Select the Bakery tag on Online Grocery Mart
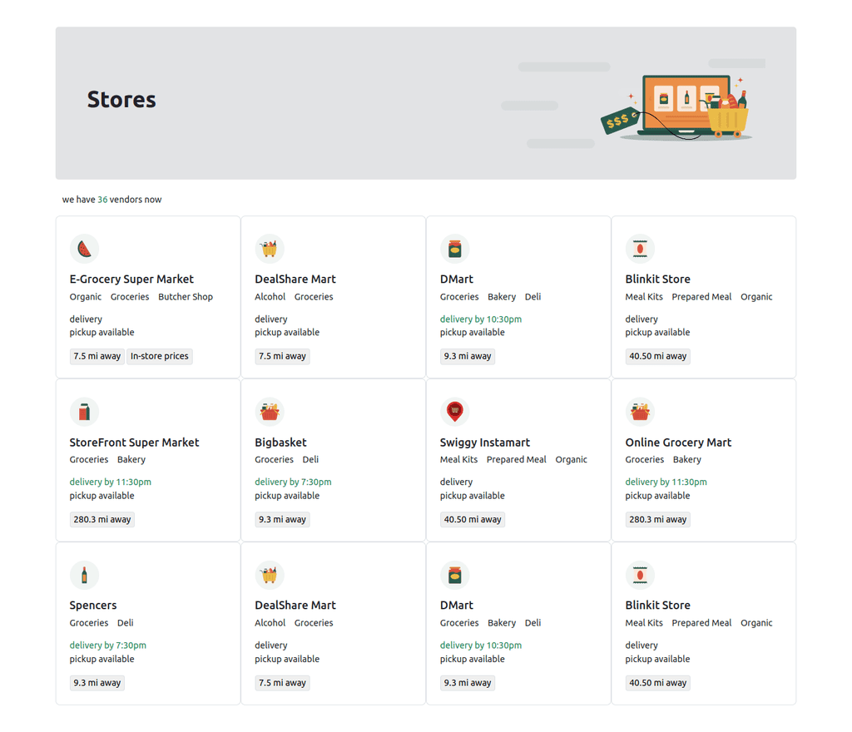Screen dimensions: 852x732 (686, 459)
